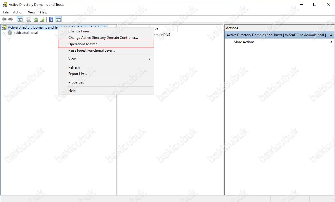This screenshot has width=335, height=202.
Task: Click the Back arrow toolbar icon
Action: click(x=4, y=20)
